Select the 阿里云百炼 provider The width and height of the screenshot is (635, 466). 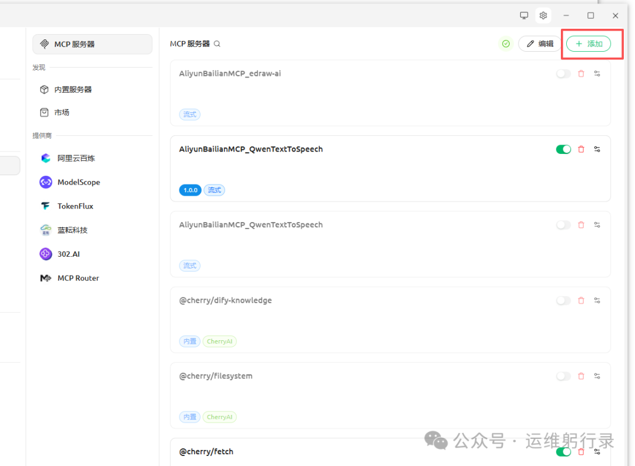coord(76,158)
